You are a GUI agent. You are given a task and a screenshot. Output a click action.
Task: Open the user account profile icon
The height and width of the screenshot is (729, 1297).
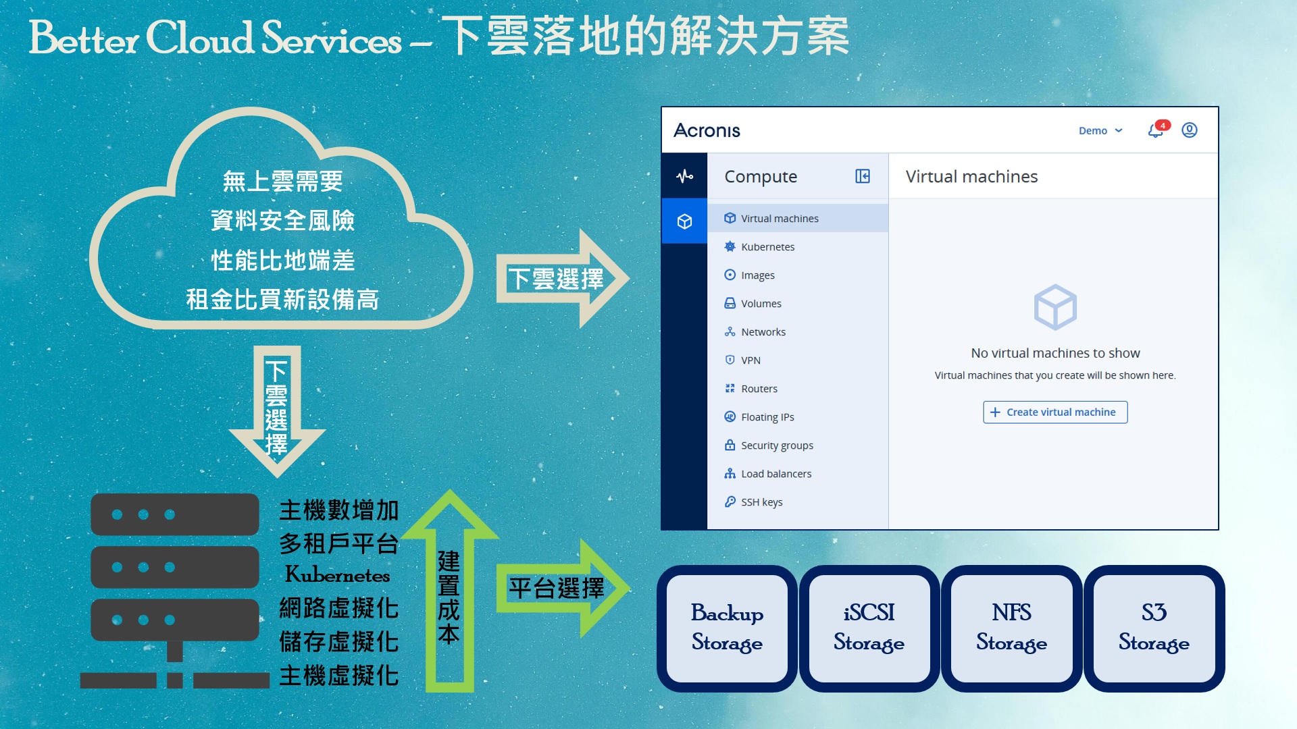1190,130
